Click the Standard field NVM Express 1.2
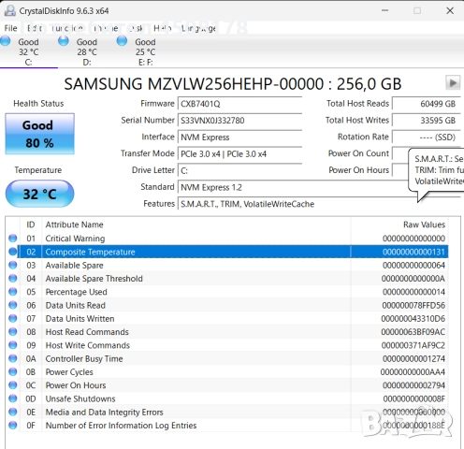 [x=293, y=187]
